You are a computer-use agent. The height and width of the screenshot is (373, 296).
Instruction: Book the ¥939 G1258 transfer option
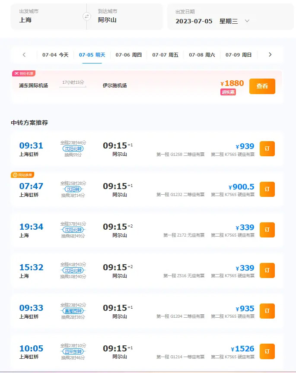coord(267,149)
